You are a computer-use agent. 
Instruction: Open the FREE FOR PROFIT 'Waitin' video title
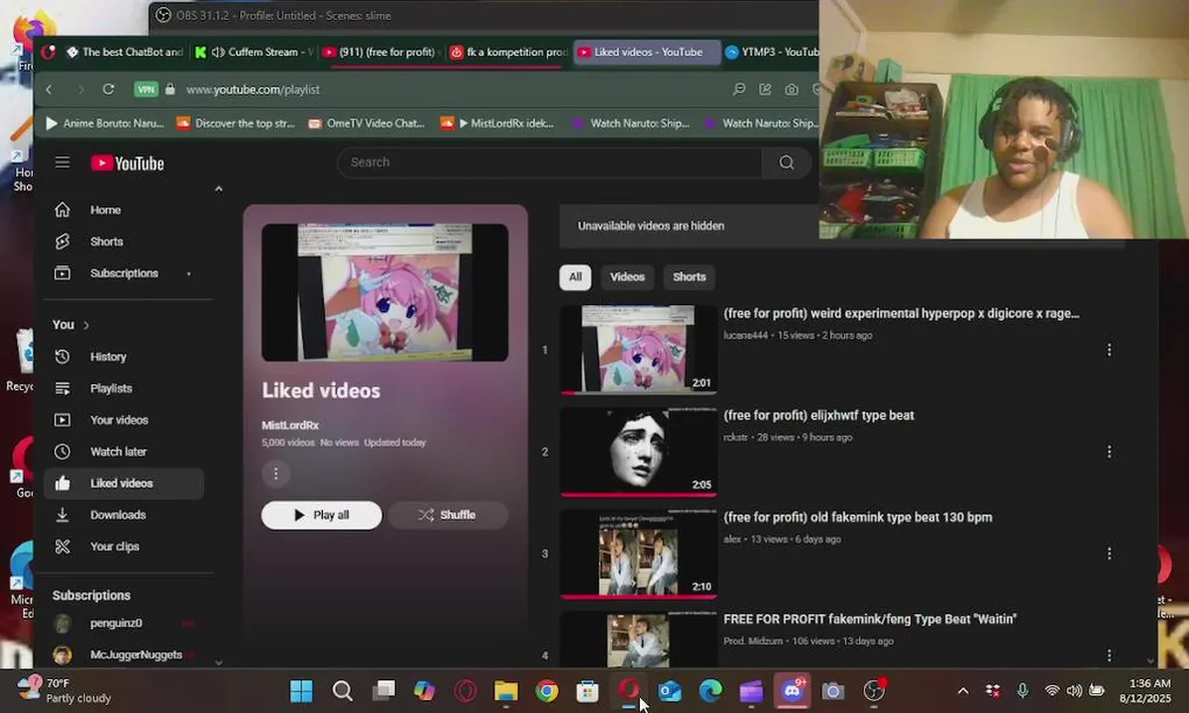point(870,619)
